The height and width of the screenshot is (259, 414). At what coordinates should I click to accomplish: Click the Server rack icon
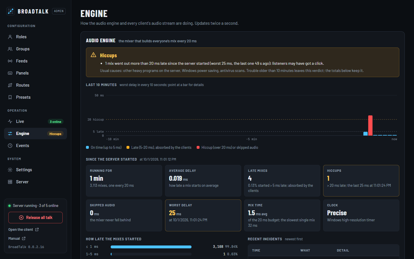coord(10,182)
